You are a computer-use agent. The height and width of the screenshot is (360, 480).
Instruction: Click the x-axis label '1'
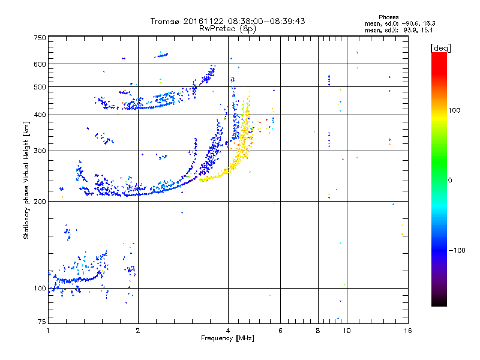48,331
